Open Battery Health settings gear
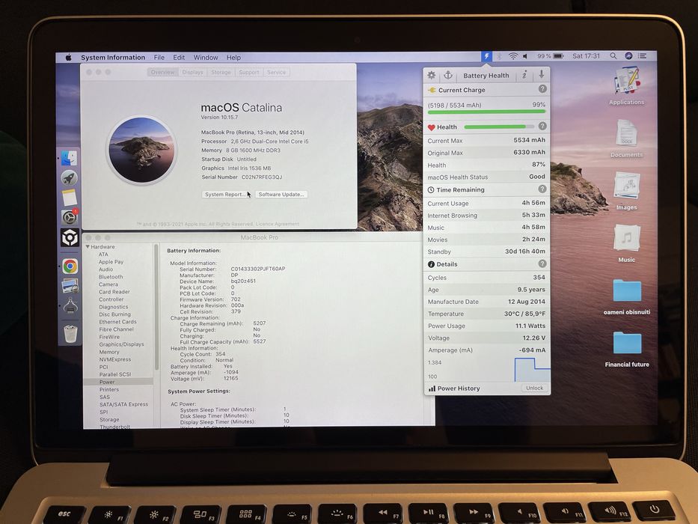698x524 pixels. click(x=432, y=76)
